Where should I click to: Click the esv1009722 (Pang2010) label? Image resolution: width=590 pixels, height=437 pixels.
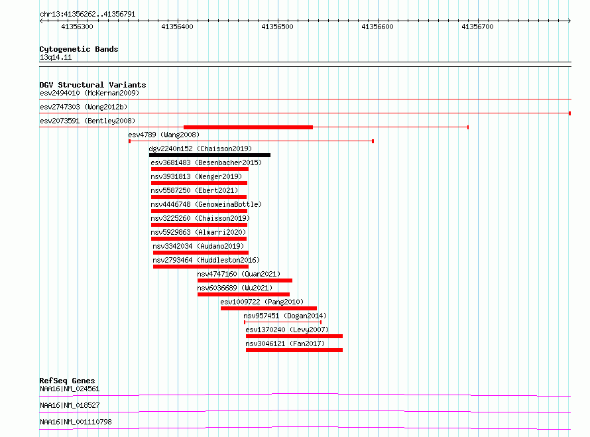point(262,302)
